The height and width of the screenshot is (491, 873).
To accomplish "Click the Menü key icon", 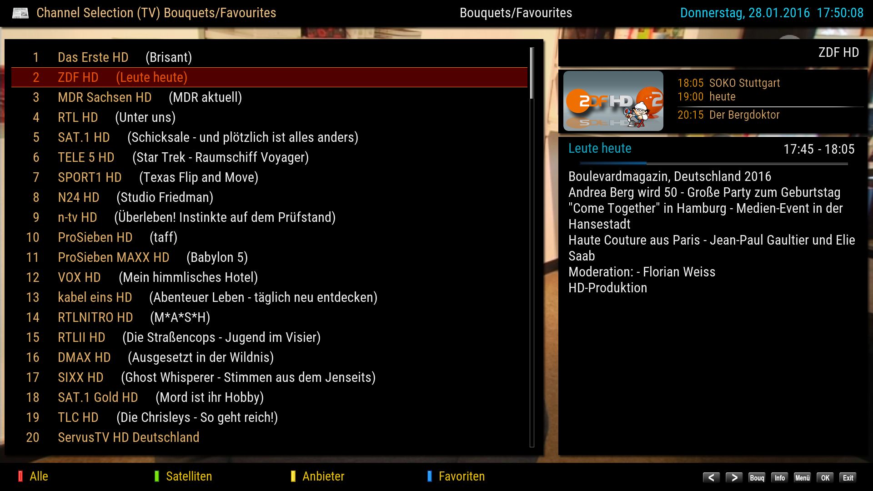I will 802,477.
